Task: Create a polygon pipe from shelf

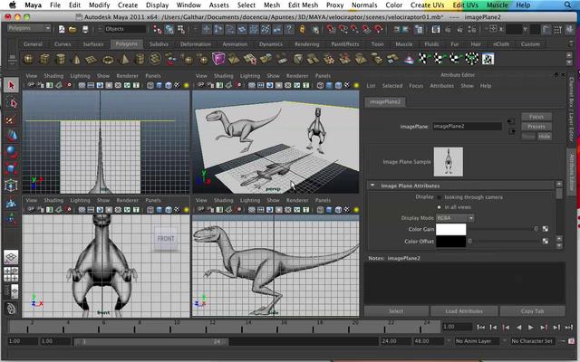Action: pos(140,59)
